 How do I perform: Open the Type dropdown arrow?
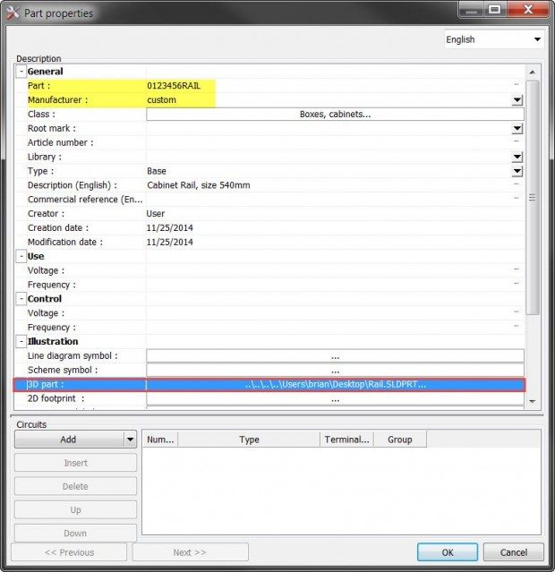[517, 171]
